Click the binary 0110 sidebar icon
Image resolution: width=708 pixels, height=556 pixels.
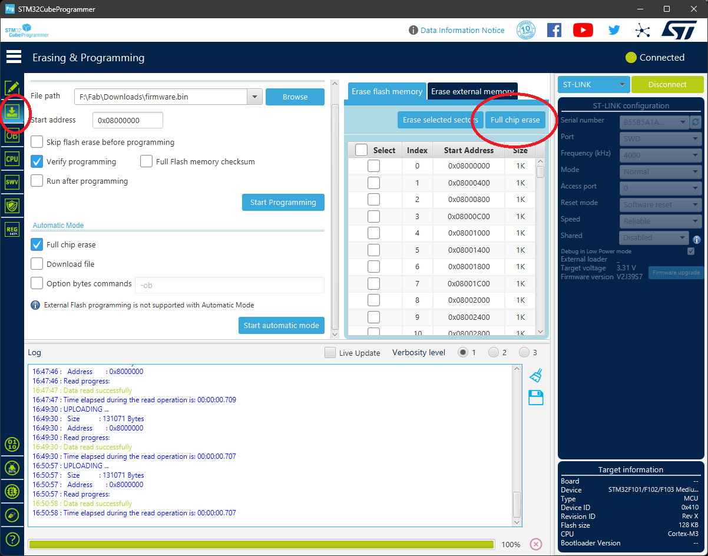tap(12, 444)
